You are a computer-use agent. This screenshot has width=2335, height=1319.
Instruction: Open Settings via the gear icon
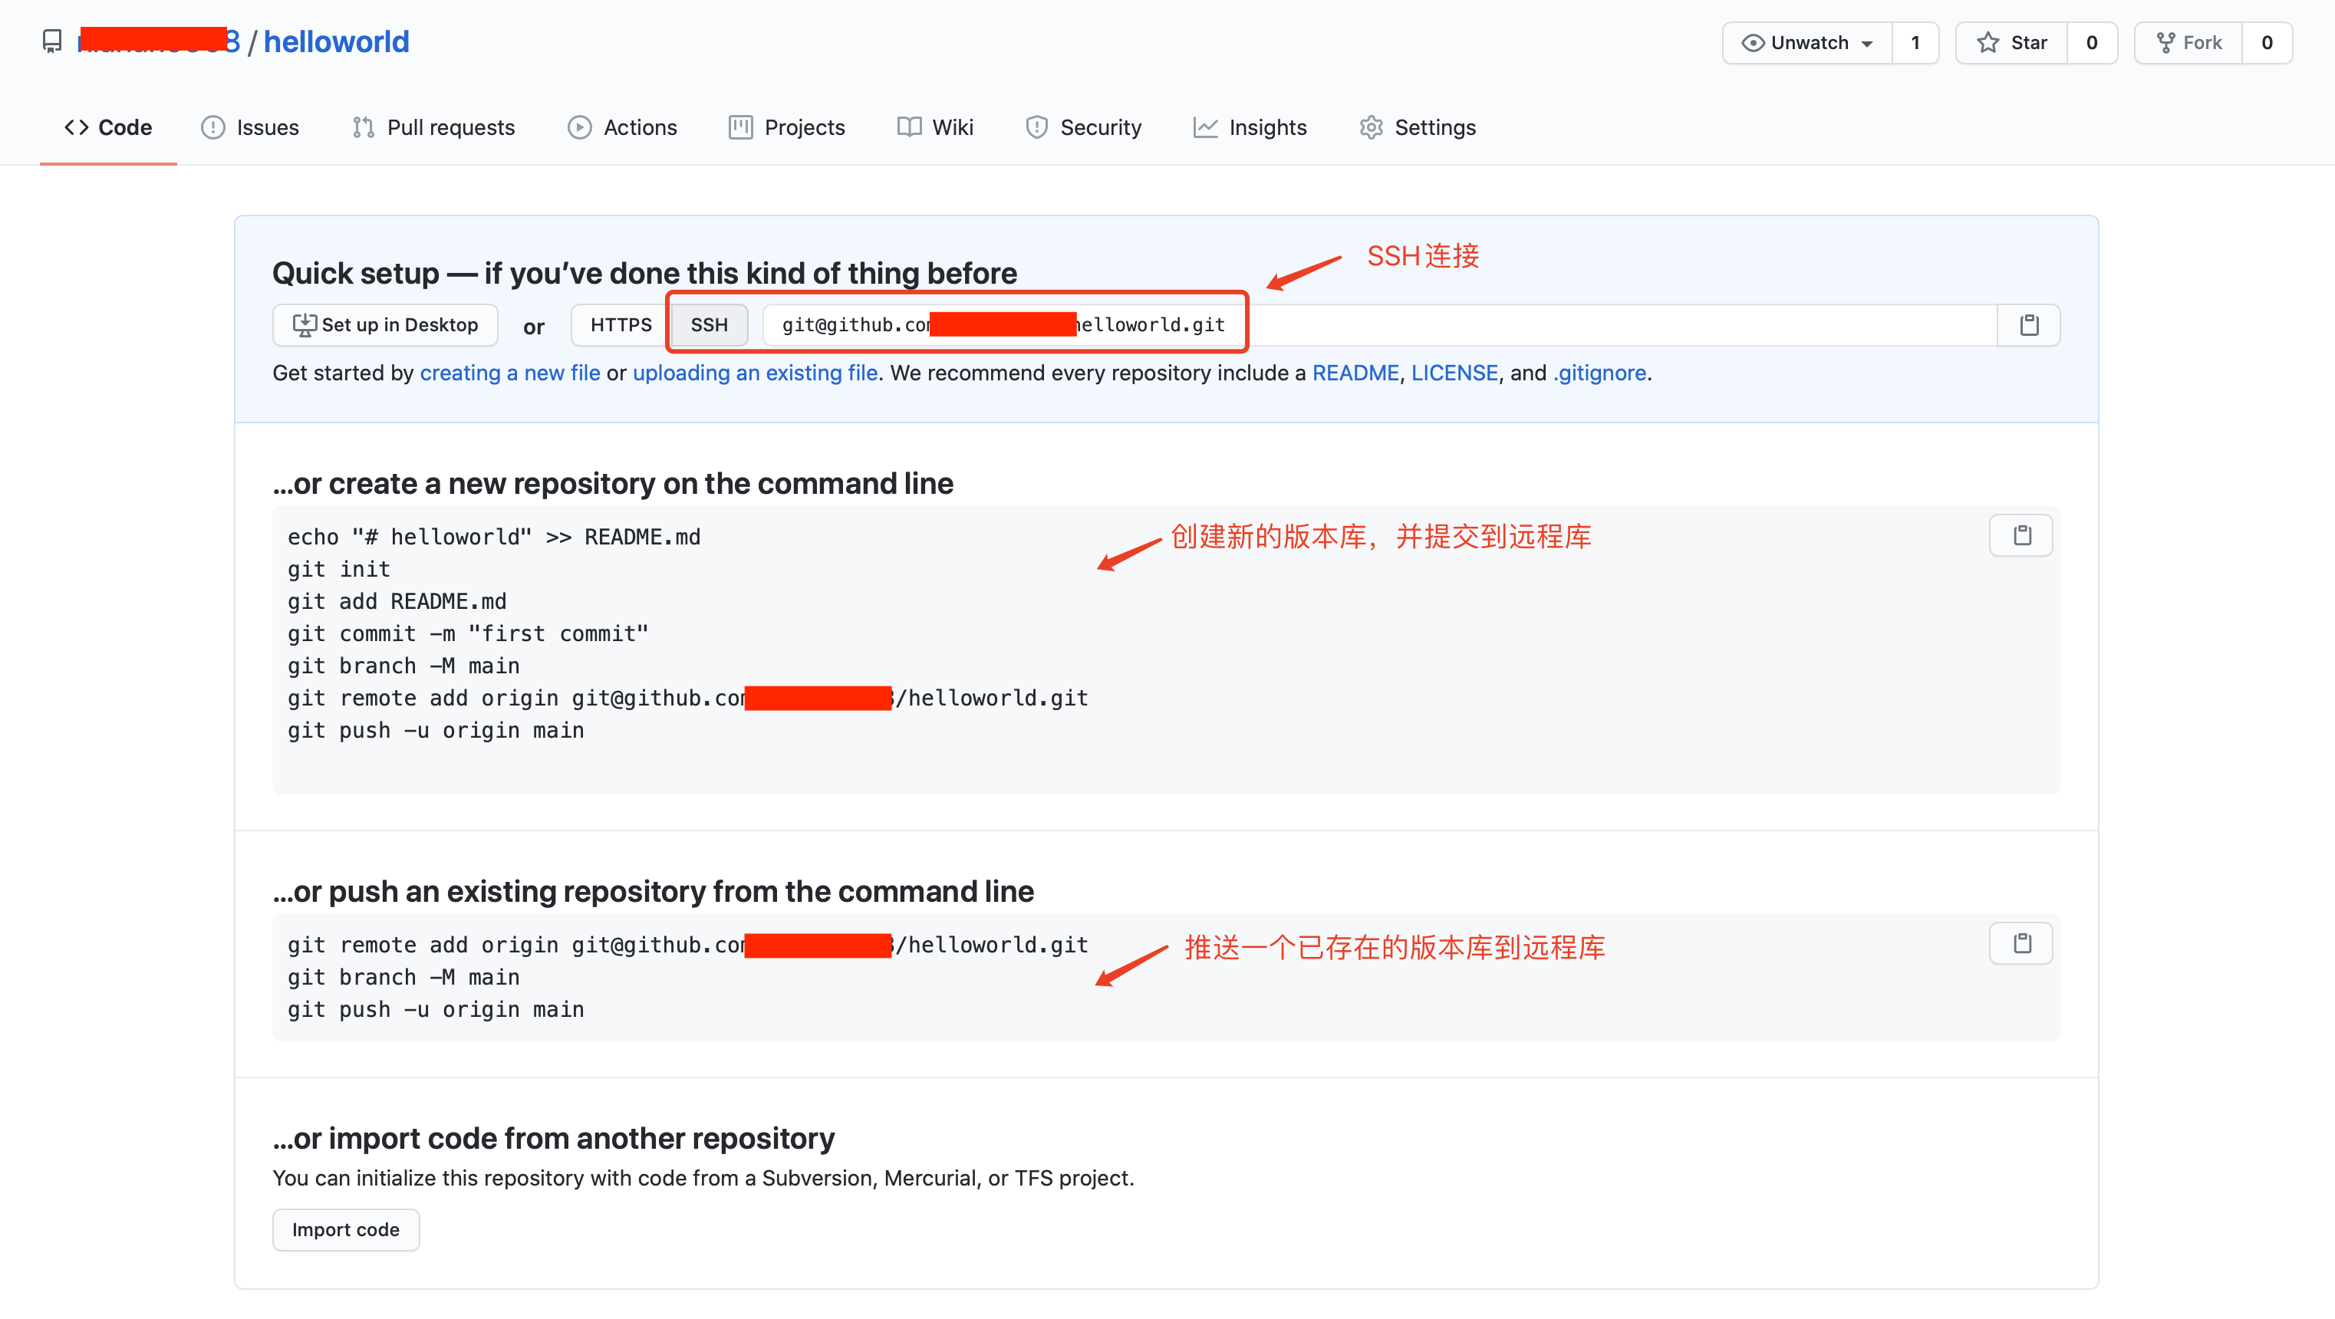click(1371, 128)
